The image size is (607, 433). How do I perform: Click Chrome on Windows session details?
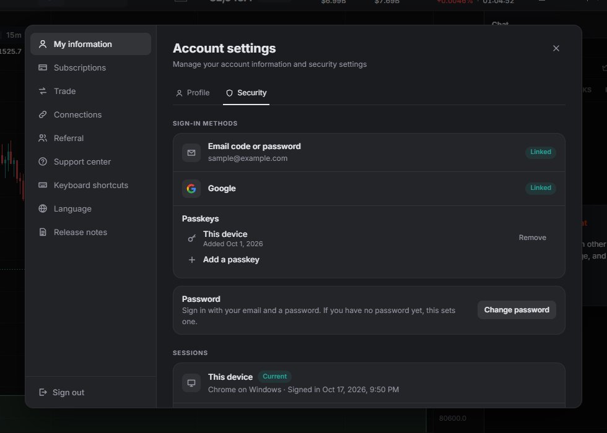(x=303, y=390)
